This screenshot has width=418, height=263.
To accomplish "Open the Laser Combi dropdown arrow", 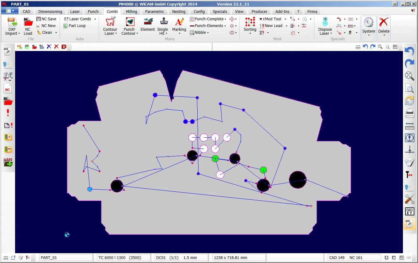I will tap(95, 19).
